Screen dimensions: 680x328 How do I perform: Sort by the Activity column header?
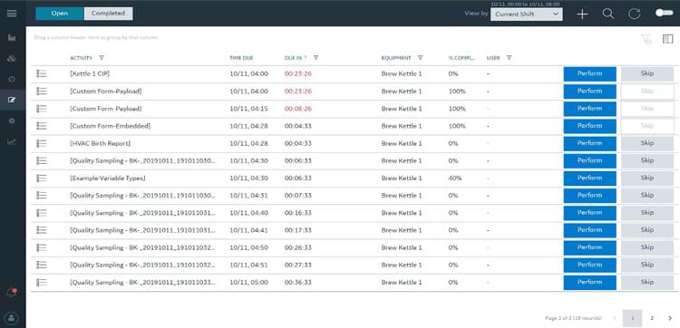(x=81, y=58)
